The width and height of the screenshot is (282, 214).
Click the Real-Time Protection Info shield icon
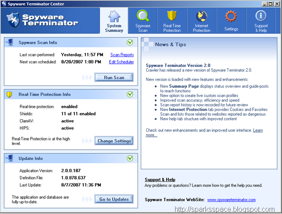[x=9, y=95]
